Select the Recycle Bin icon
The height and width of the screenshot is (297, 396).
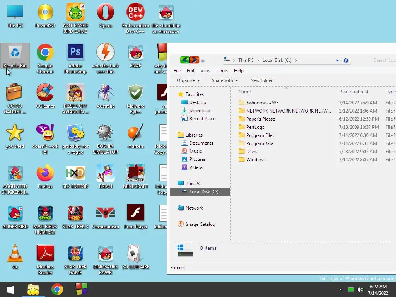15,56
